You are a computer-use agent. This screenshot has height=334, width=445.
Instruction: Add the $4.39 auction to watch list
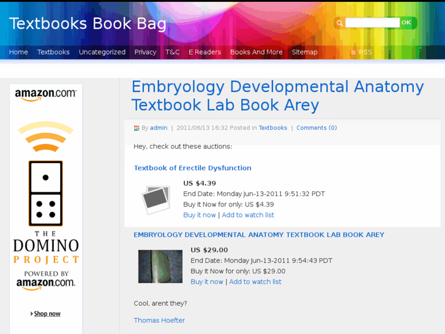pos(248,215)
